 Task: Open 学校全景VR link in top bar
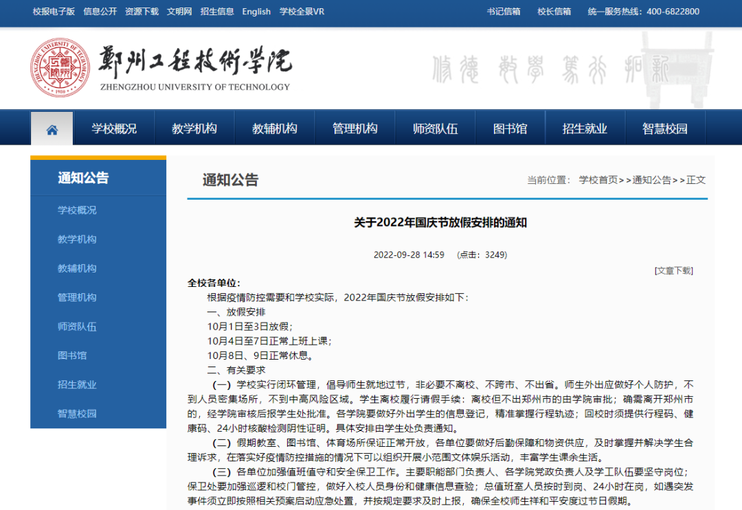pos(302,12)
